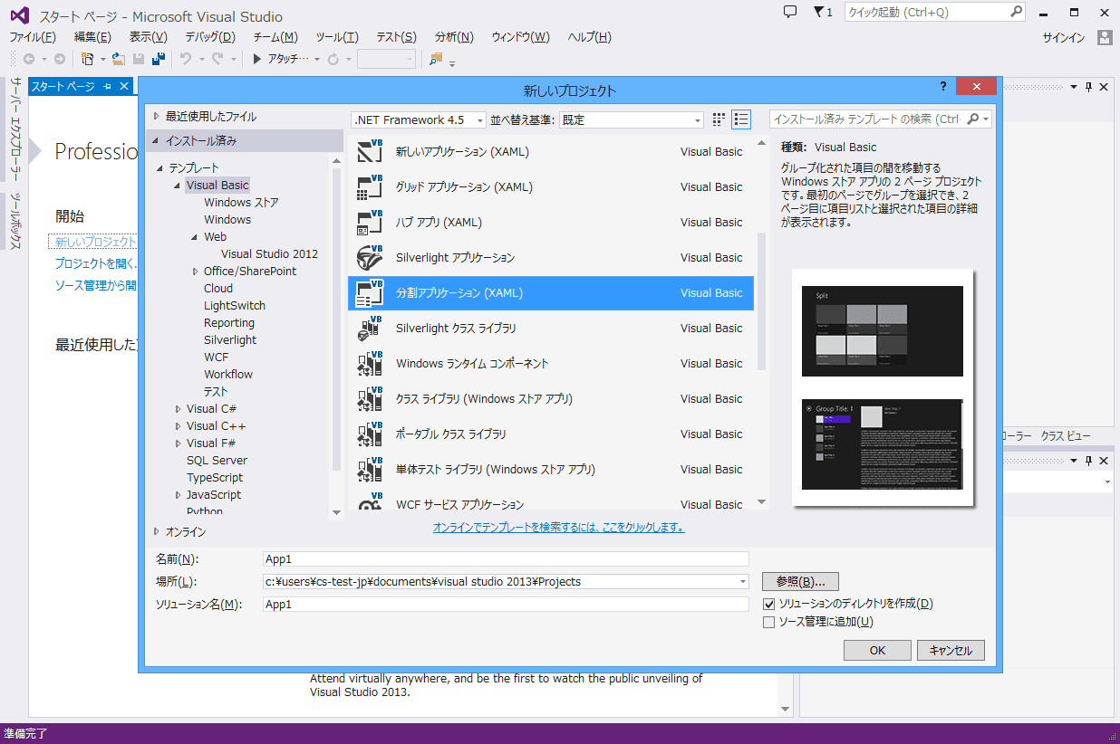Click the 単体テスト ライブラリ template icon

click(370, 469)
